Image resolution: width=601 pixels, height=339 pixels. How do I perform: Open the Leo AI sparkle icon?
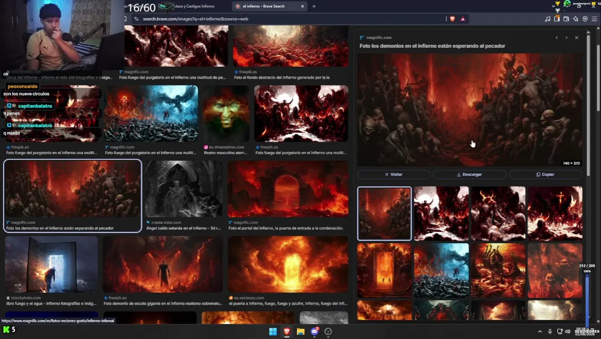pyautogui.click(x=576, y=19)
